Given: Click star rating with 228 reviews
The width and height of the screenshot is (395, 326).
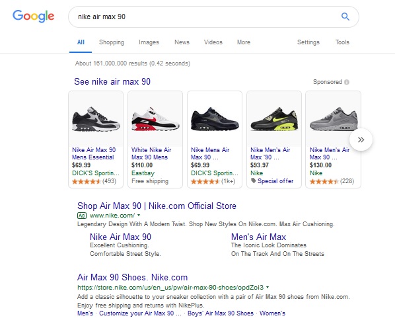Looking at the screenshot, I should coord(324,181).
